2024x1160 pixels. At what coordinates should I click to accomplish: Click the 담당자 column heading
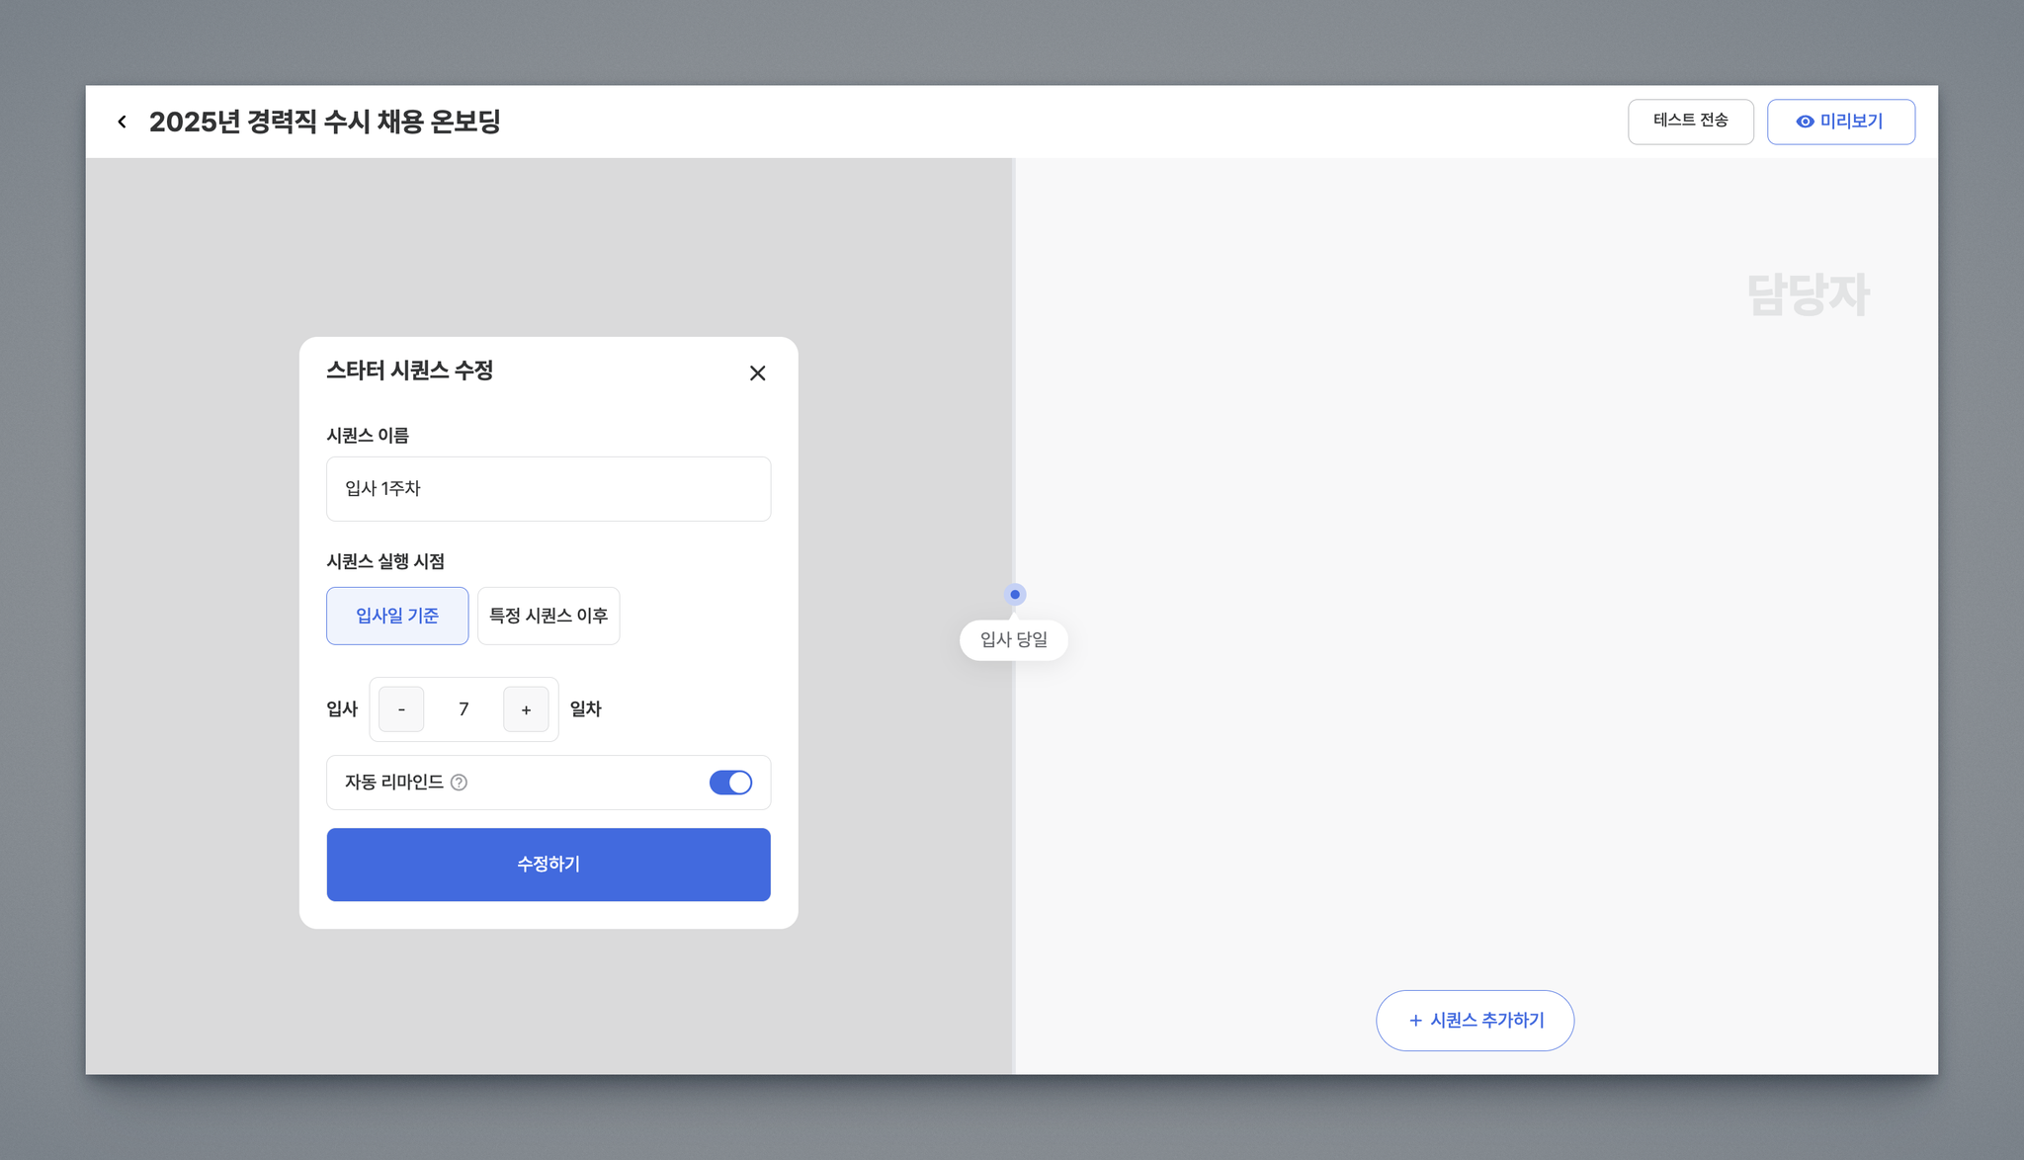[x=1808, y=294]
